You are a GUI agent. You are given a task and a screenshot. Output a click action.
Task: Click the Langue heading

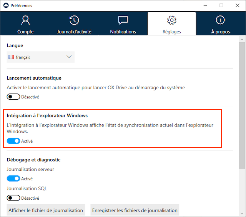pyautogui.click(x=15, y=45)
